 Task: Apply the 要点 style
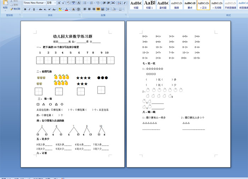point(190,5)
